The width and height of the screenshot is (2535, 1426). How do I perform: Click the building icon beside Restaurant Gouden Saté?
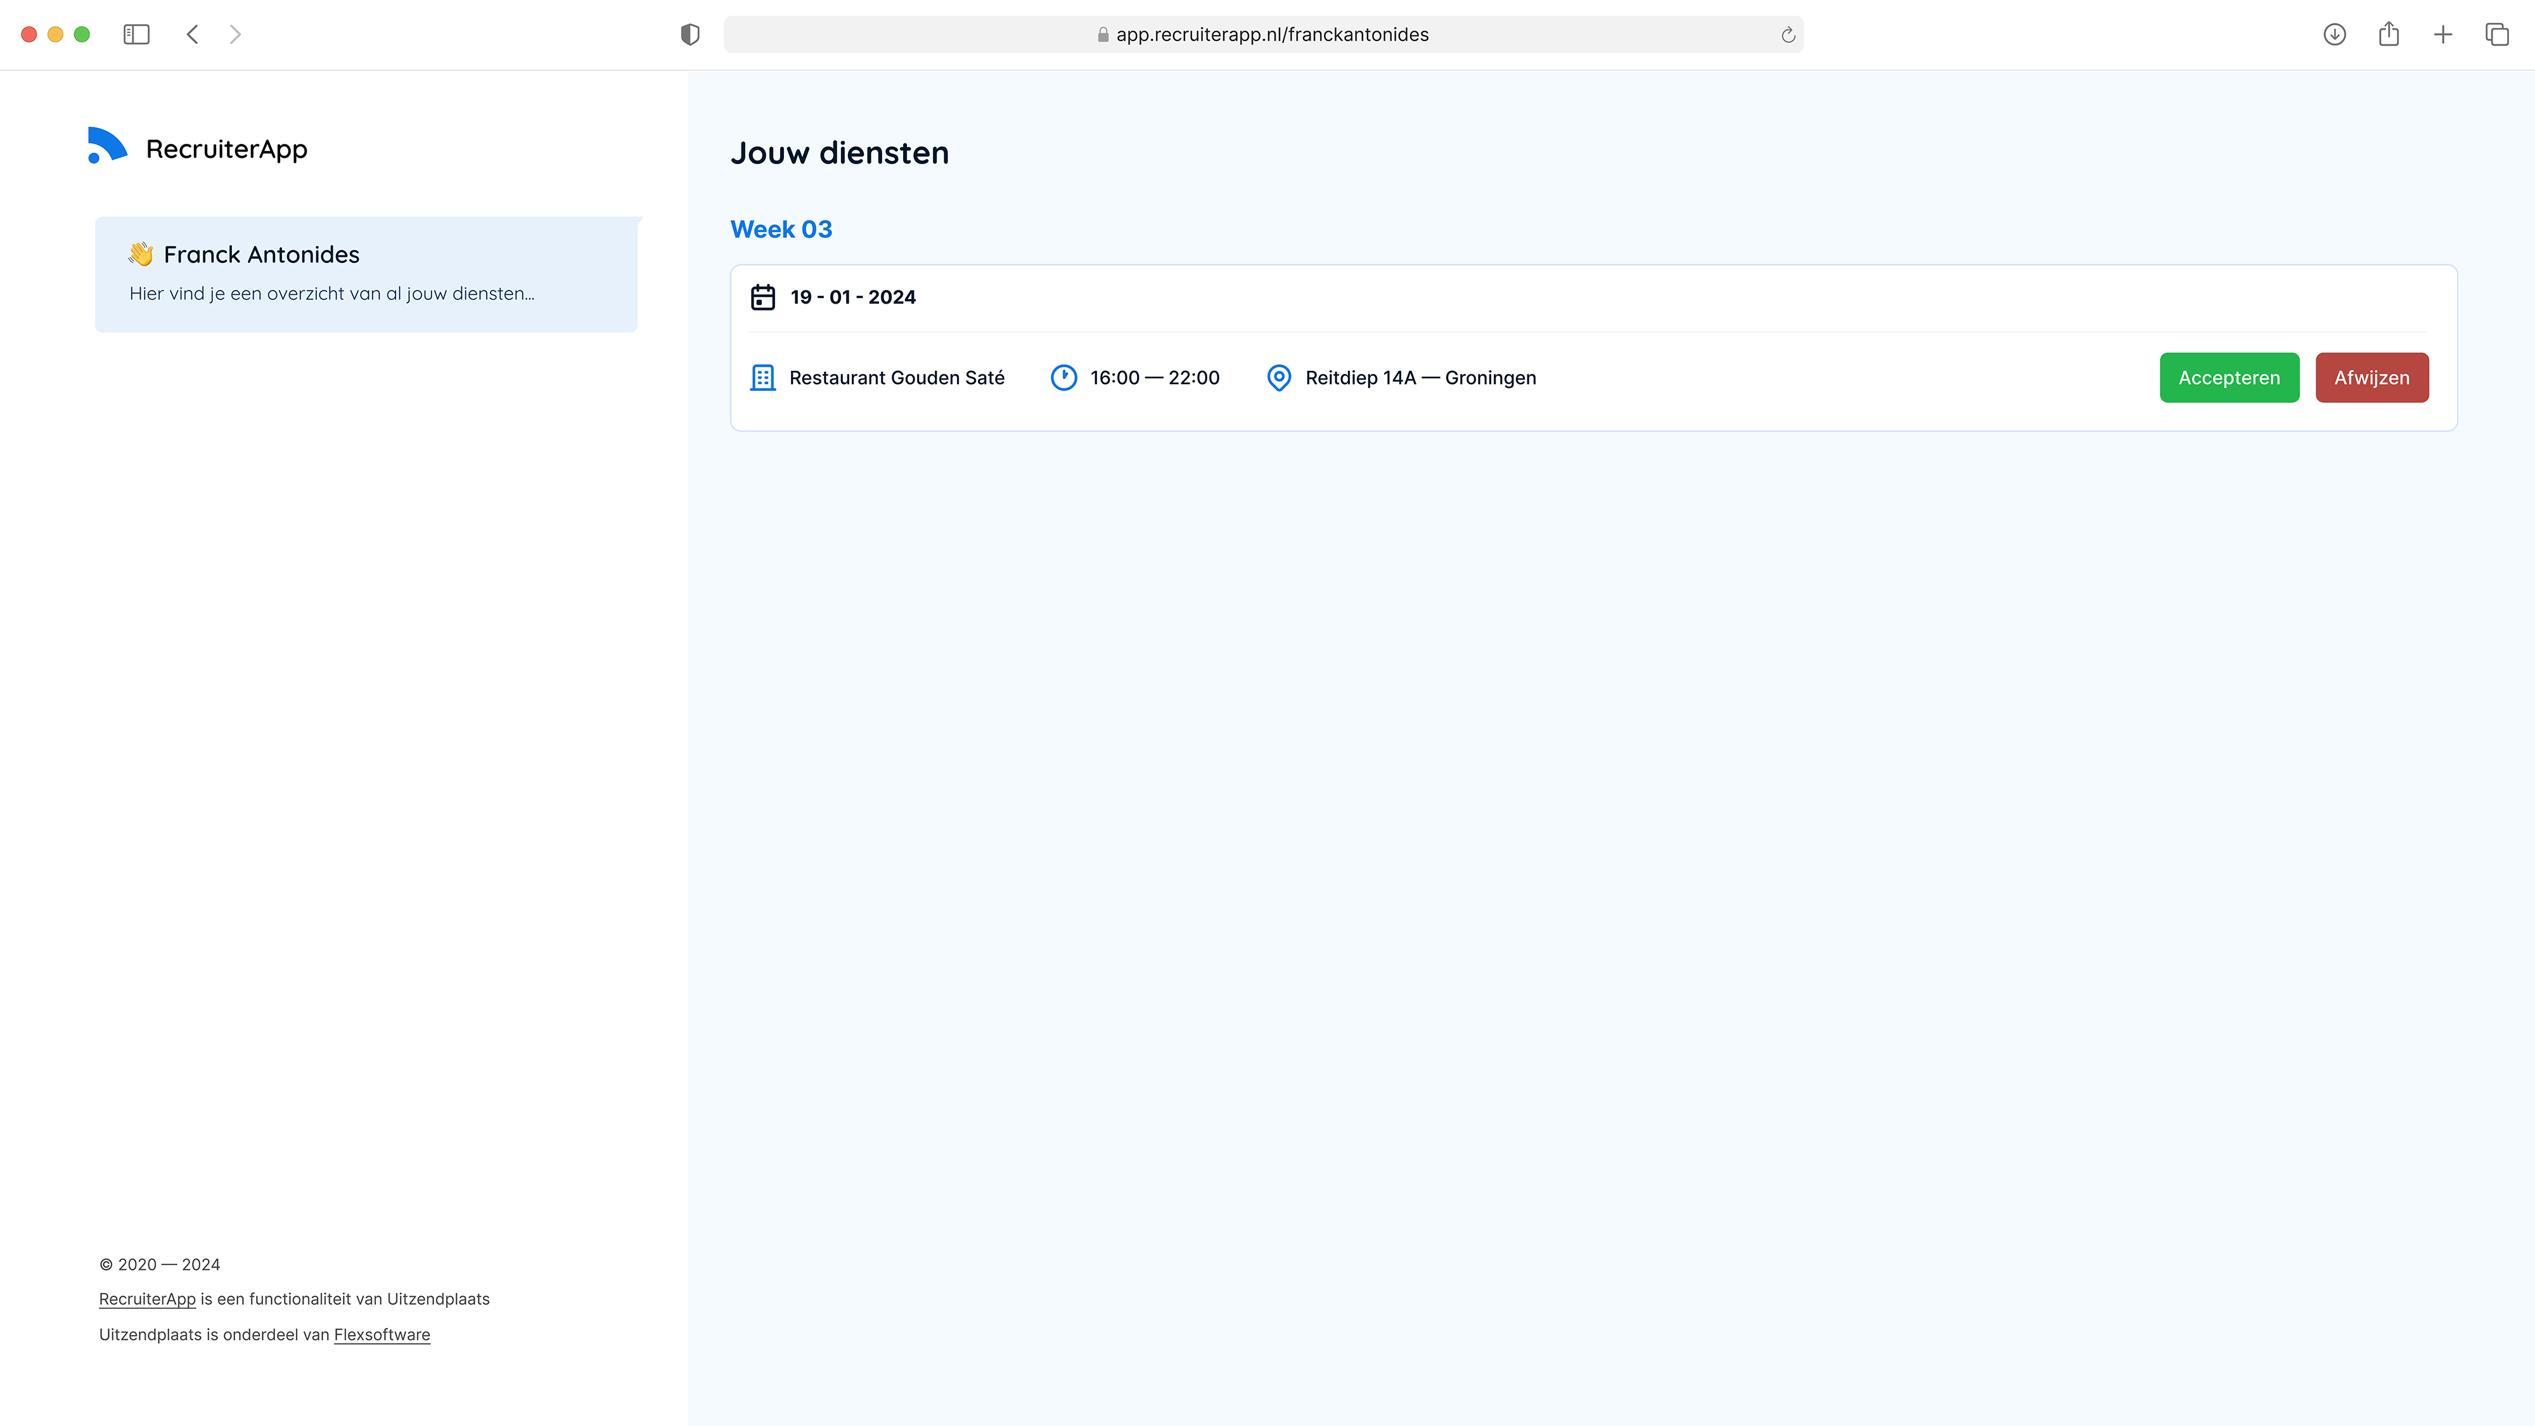(762, 377)
